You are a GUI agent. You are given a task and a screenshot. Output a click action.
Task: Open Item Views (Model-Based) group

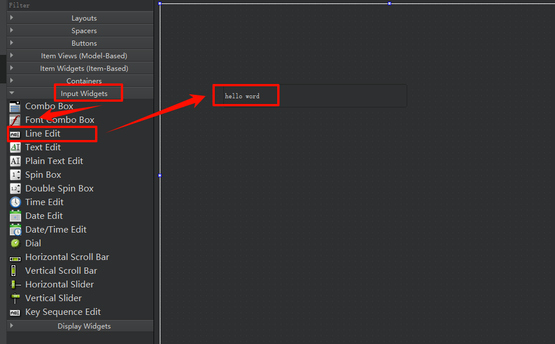pyautogui.click(x=84, y=56)
